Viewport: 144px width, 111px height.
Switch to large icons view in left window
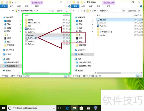click(69, 76)
